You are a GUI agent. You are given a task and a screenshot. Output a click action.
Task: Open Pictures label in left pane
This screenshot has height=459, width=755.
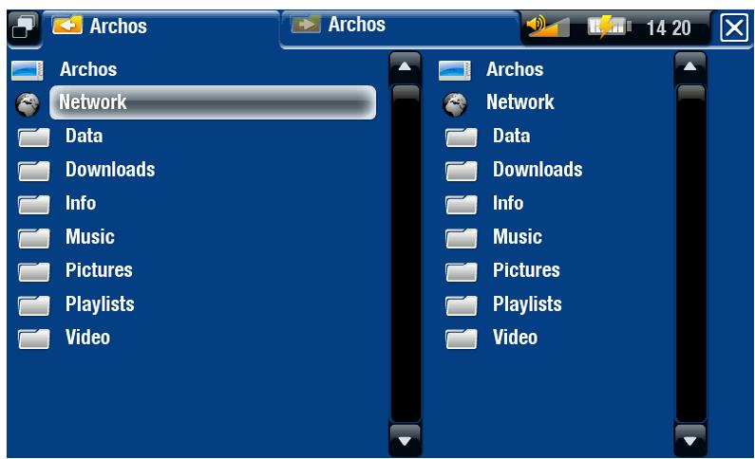[99, 270]
